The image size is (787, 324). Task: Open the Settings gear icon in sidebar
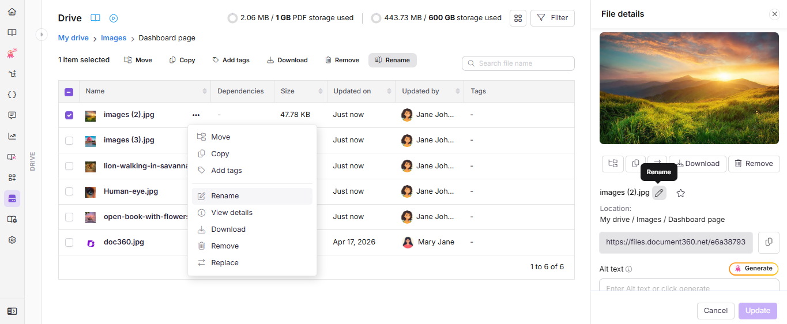tap(12, 240)
